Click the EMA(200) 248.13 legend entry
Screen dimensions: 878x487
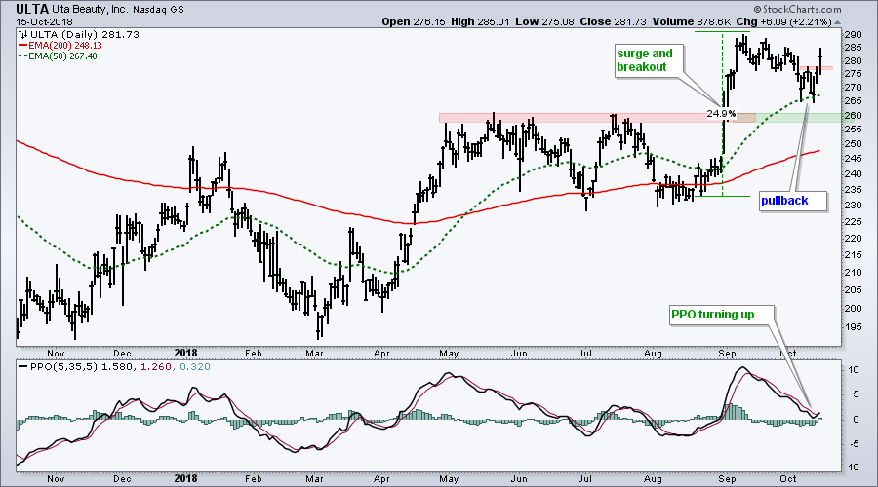point(60,46)
